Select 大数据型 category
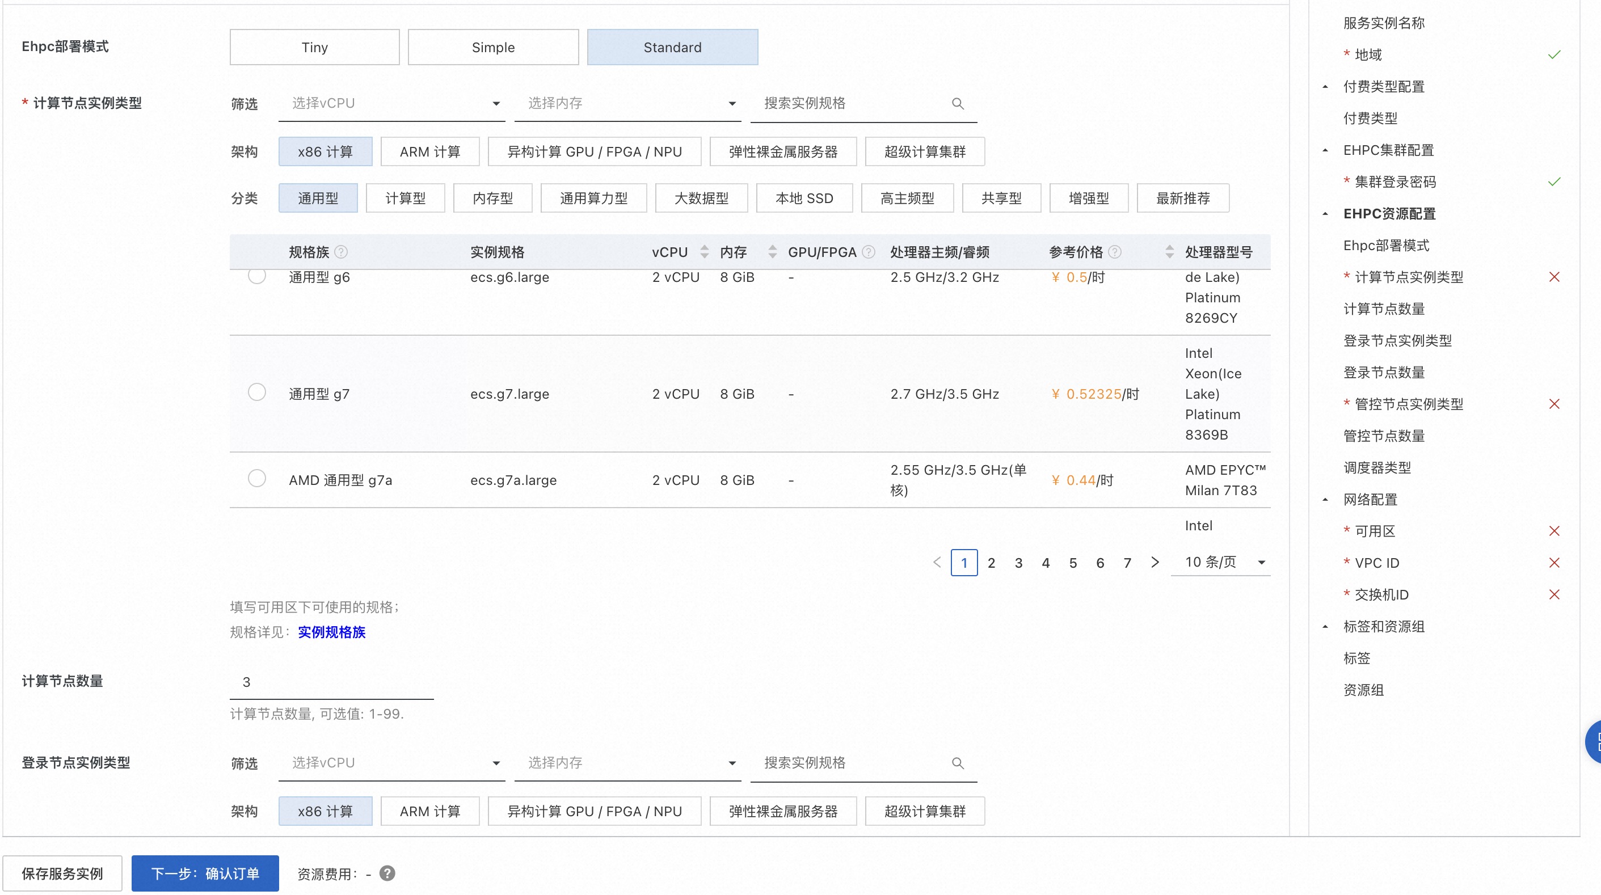 [702, 199]
